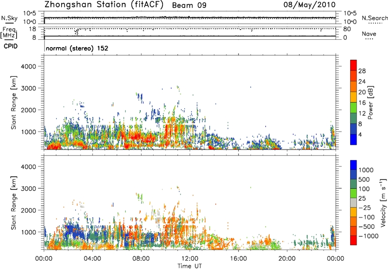Click the '3000' tick of the power panel
This screenshot has height=269, width=388.
[28, 88]
